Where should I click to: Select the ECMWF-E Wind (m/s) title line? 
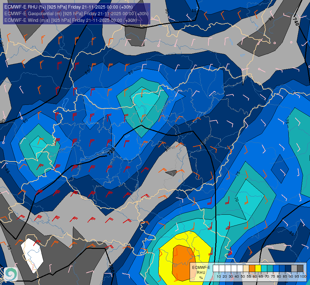coord(71,20)
